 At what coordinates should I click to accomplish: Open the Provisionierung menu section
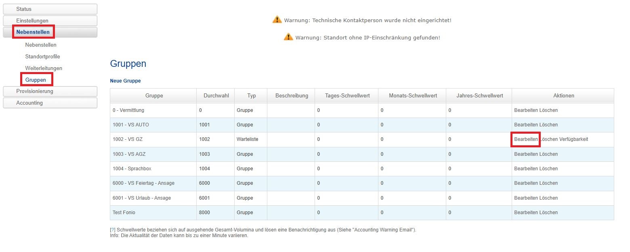point(50,91)
